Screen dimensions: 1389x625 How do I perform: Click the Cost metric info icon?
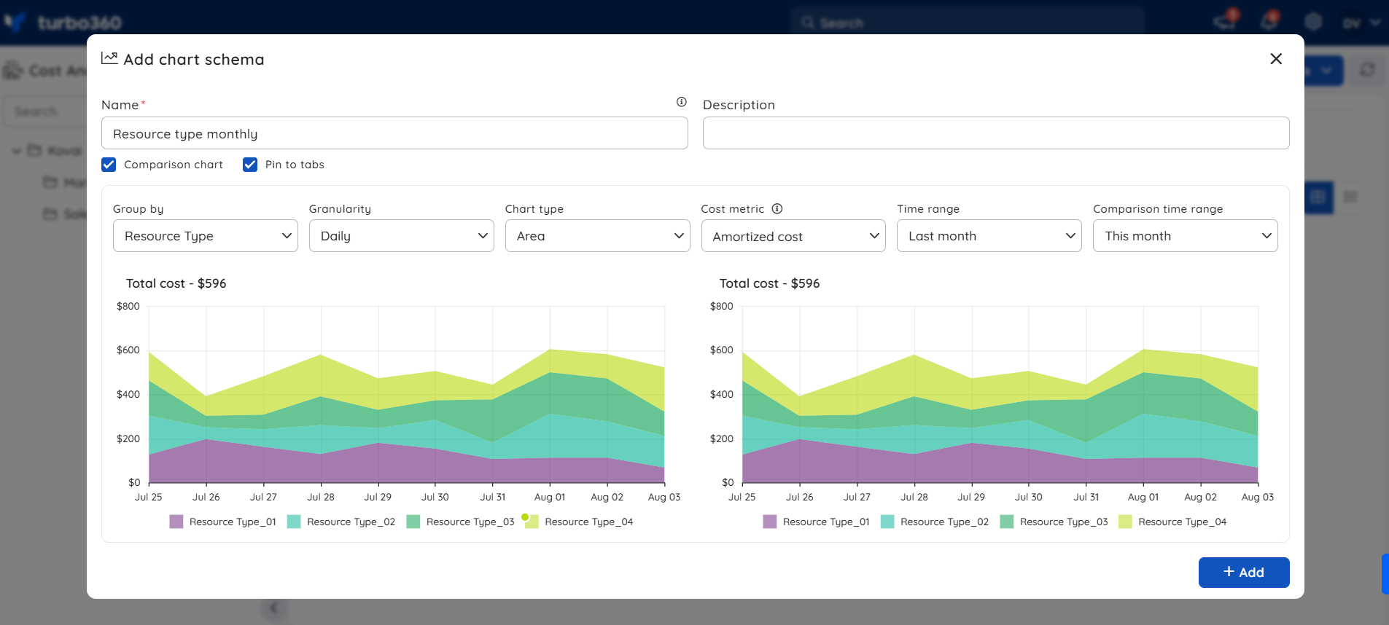(777, 208)
